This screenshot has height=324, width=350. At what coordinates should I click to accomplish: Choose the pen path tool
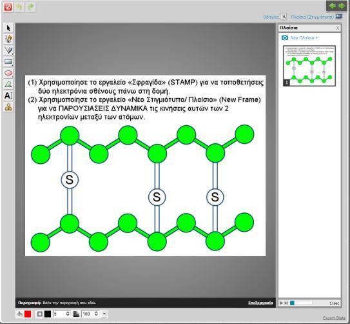(8, 50)
